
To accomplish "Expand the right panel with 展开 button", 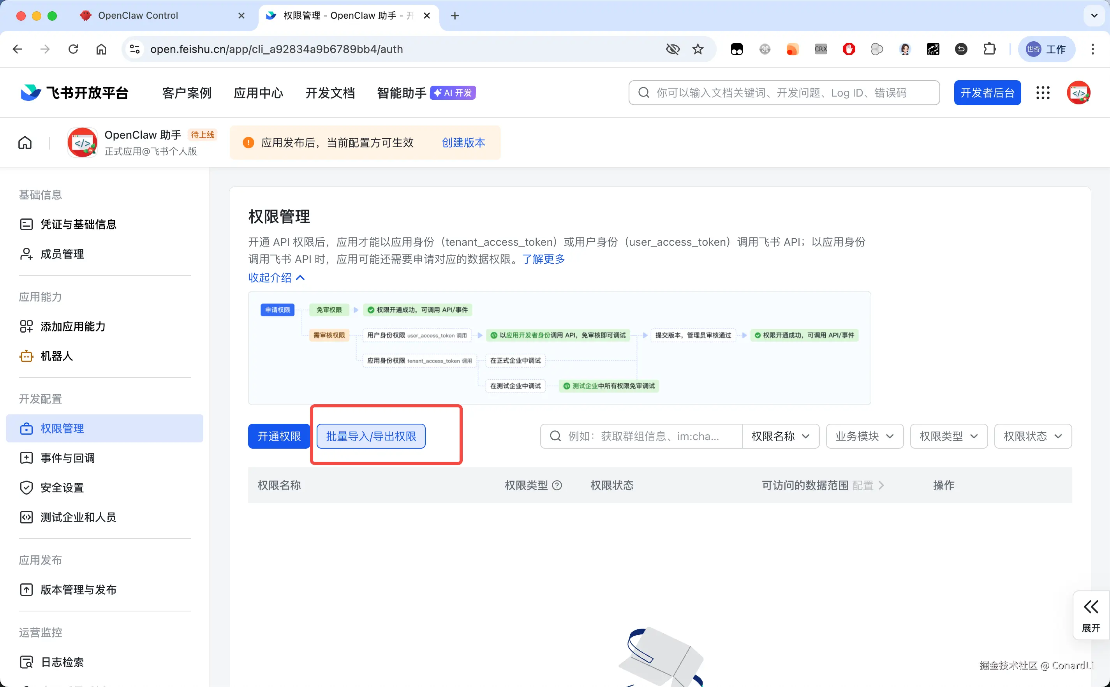I will click(1091, 615).
